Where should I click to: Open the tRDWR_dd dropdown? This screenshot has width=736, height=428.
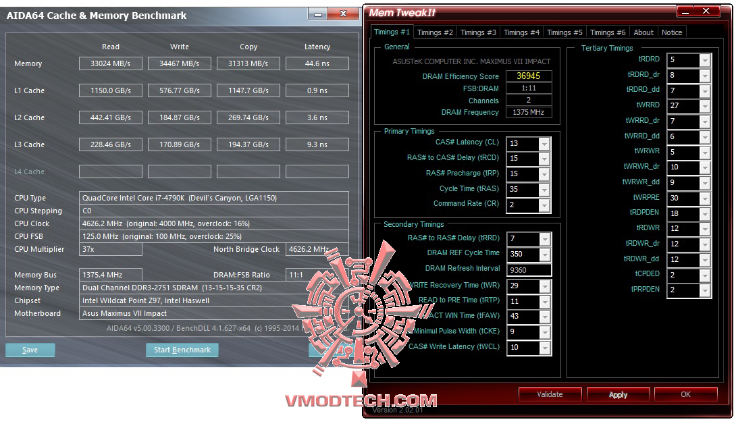coord(704,260)
